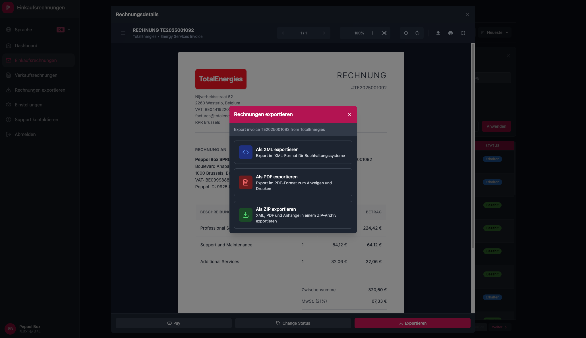Click the P app logo
The image size is (586, 338).
[x=8, y=8]
